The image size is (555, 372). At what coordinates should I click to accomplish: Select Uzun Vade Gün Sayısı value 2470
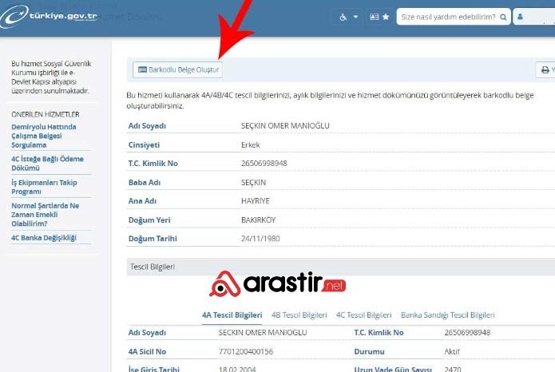click(453, 369)
